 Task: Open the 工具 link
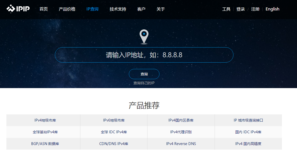tap(226, 9)
